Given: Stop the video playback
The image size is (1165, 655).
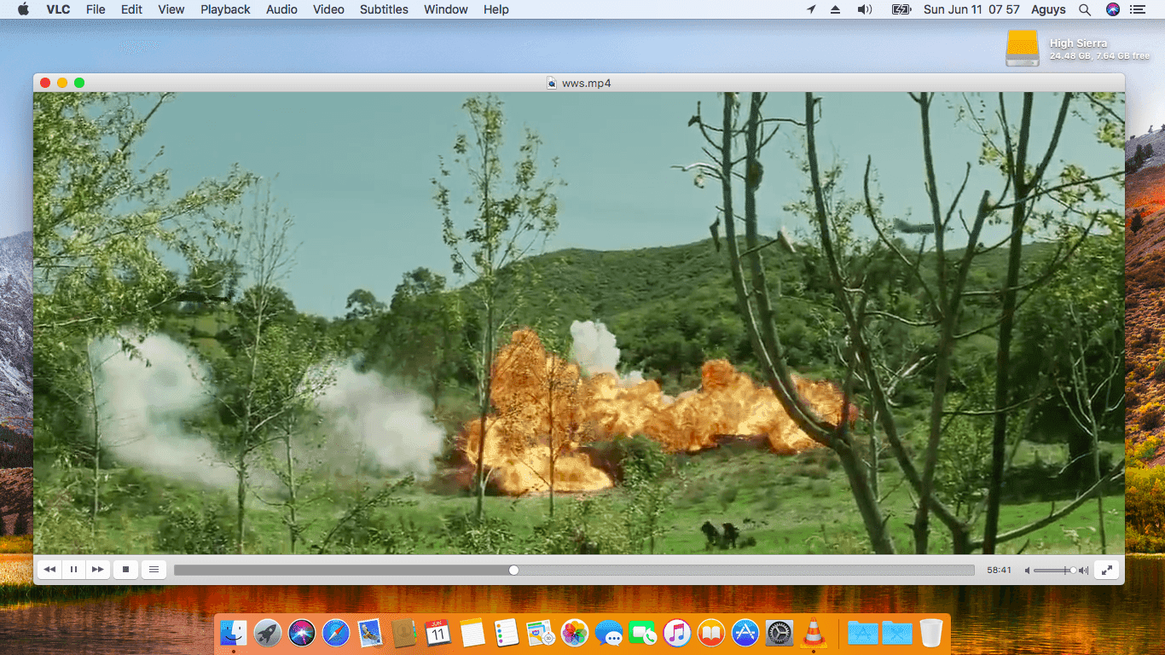Looking at the screenshot, I should [125, 570].
